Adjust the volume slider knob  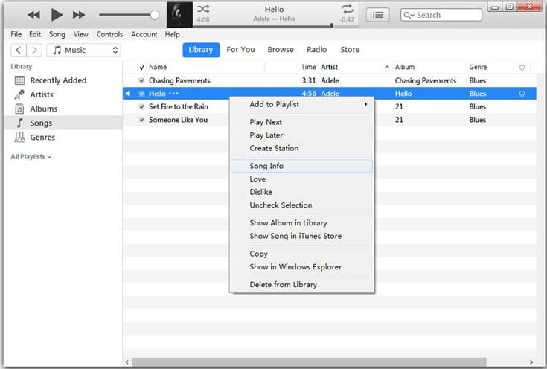(x=155, y=15)
